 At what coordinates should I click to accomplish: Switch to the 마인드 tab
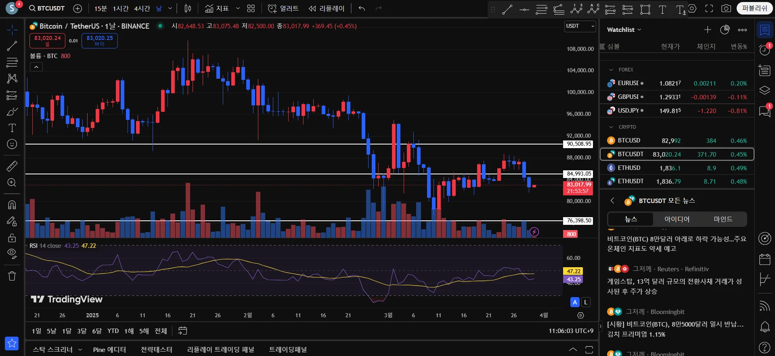[723, 219]
